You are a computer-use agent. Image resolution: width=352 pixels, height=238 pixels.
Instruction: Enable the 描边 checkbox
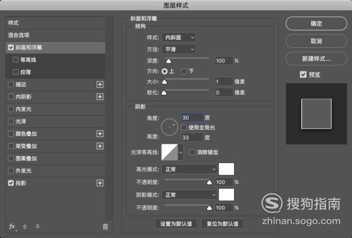pyautogui.click(x=11, y=85)
